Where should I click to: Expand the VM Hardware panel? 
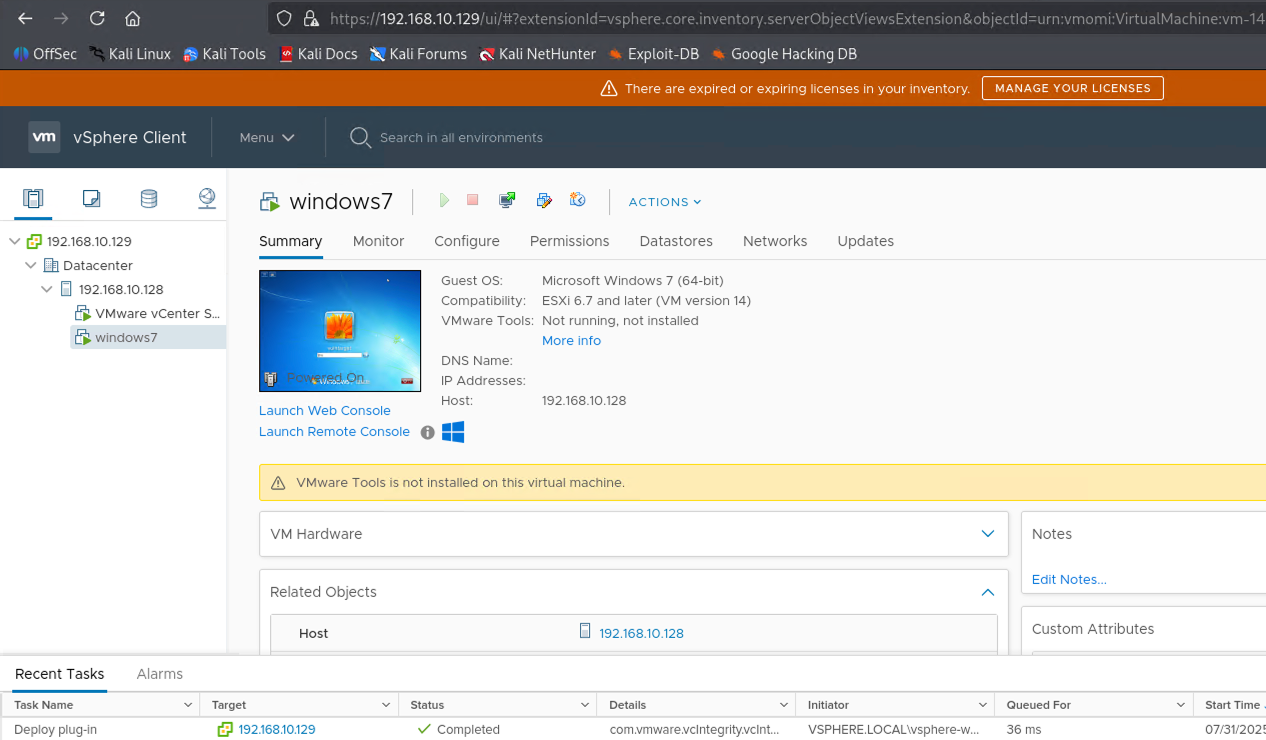987,533
